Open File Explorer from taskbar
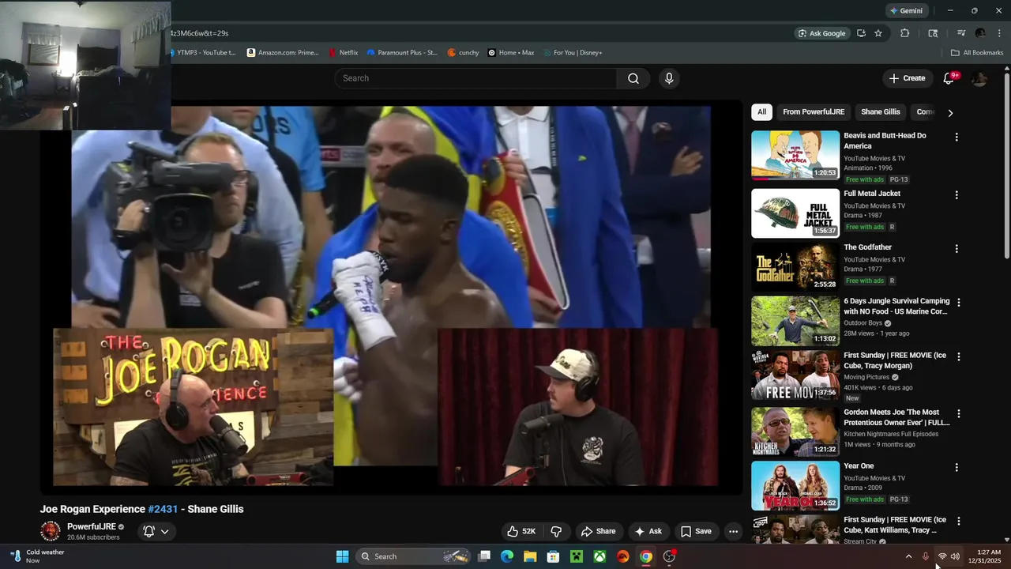The width and height of the screenshot is (1011, 569). click(530, 556)
